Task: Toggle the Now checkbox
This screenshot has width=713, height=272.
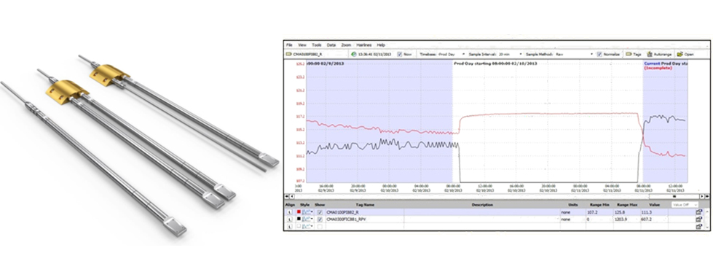Action: click(400, 54)
